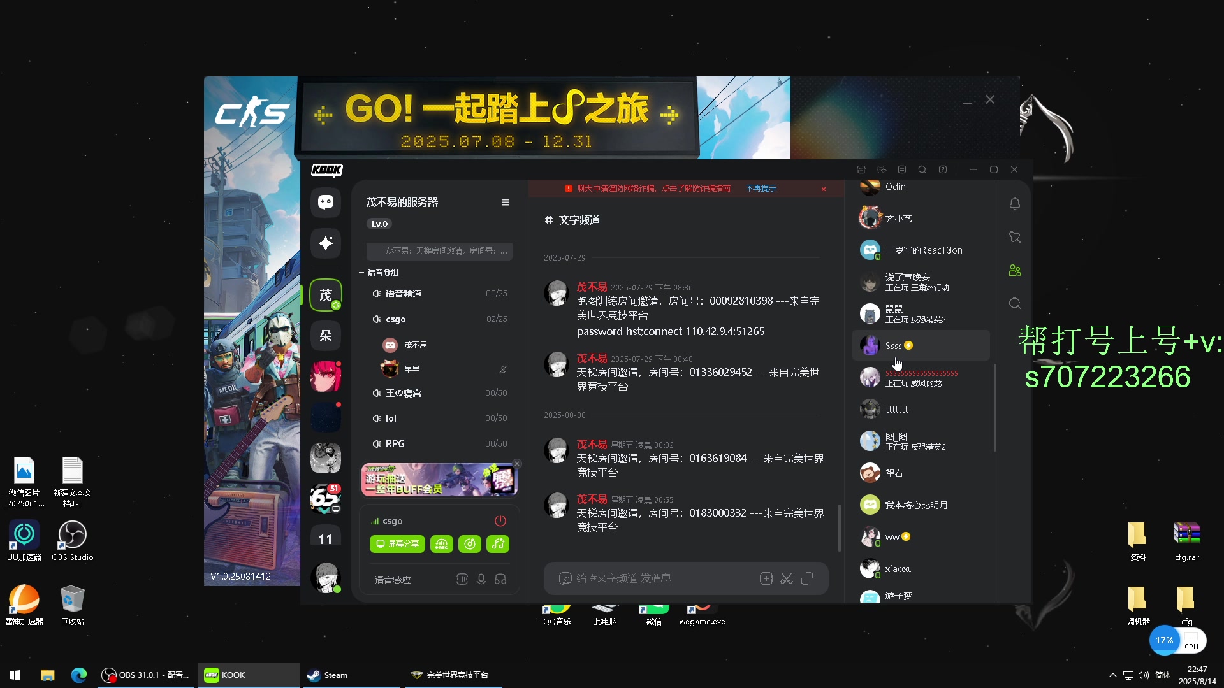Select member tttttt- in member list
1224x688 pixels.
[921, 410]
